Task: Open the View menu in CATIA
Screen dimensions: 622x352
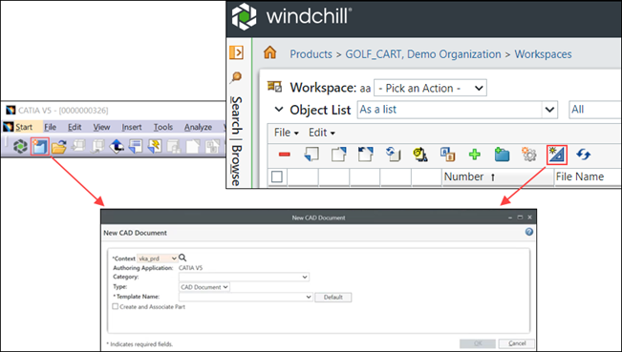Action: [x=101, y=127]
